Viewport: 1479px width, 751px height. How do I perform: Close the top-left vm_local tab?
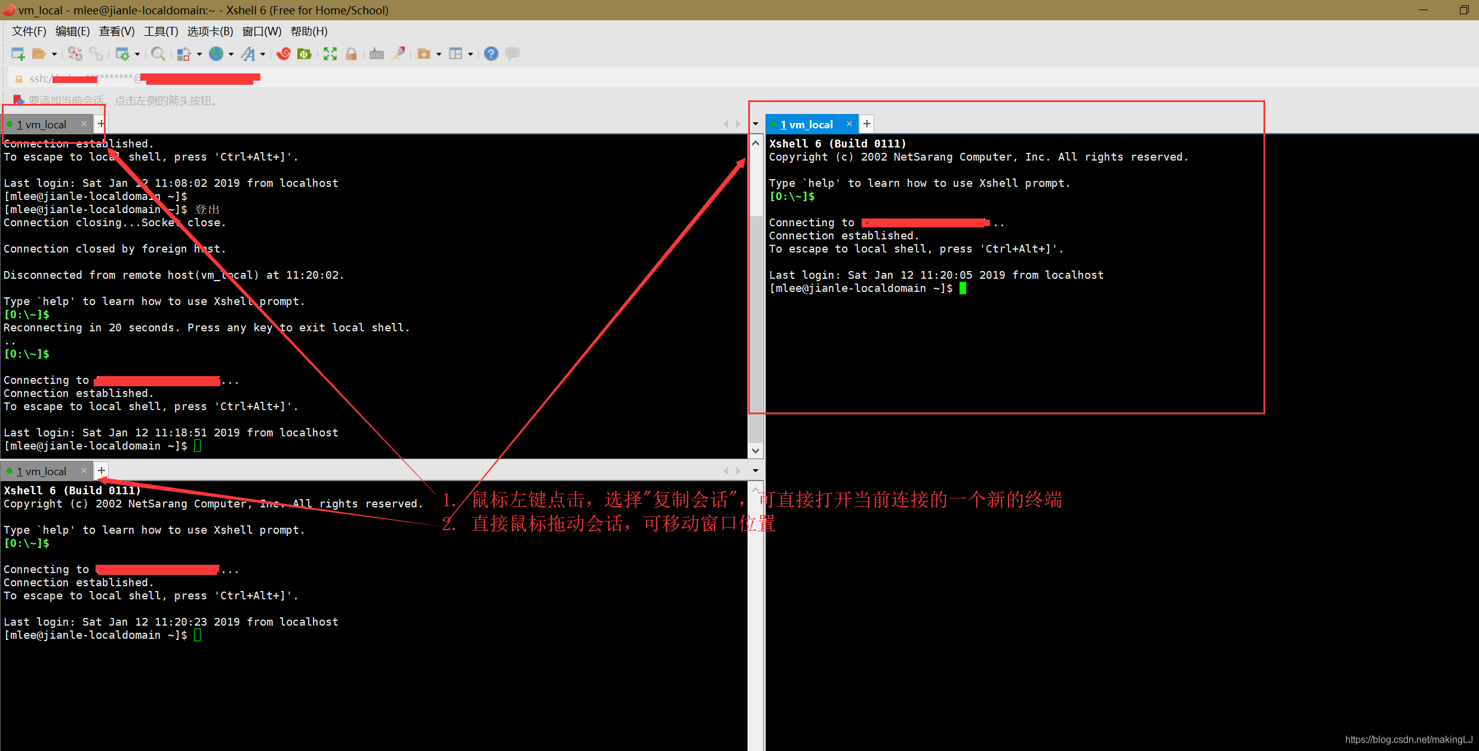point(84,124)
